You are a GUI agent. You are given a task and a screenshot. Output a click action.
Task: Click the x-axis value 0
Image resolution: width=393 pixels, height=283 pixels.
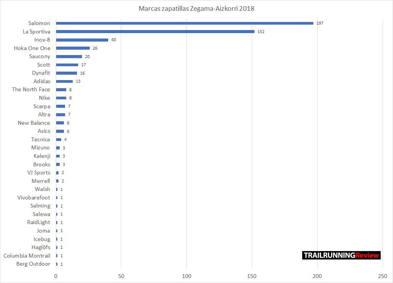click(x=56, y=276)
